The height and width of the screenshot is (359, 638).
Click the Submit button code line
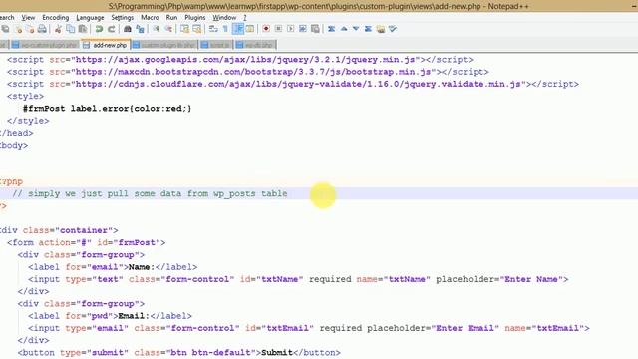tap(179, 352)
